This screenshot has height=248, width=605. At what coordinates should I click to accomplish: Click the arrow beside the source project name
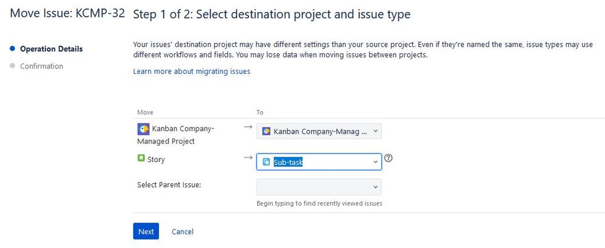[247, 127]
